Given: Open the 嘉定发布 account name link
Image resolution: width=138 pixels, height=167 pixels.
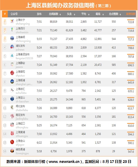Looking at the screenshot, I should click(20, 115).
